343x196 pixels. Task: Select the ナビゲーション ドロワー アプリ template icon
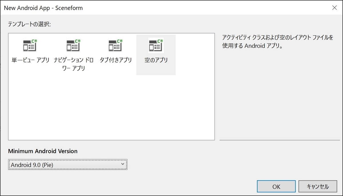73,45
